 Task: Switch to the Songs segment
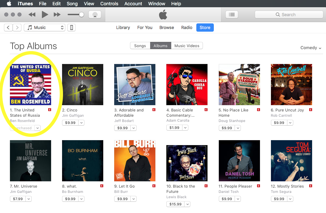[140, 46]
